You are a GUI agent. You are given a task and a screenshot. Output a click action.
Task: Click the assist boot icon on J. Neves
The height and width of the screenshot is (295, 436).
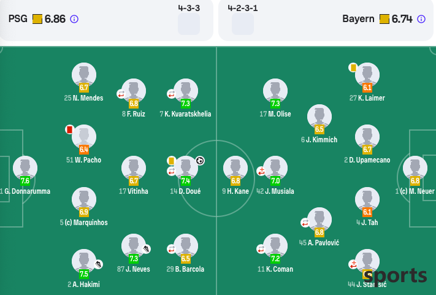point(147,248)
